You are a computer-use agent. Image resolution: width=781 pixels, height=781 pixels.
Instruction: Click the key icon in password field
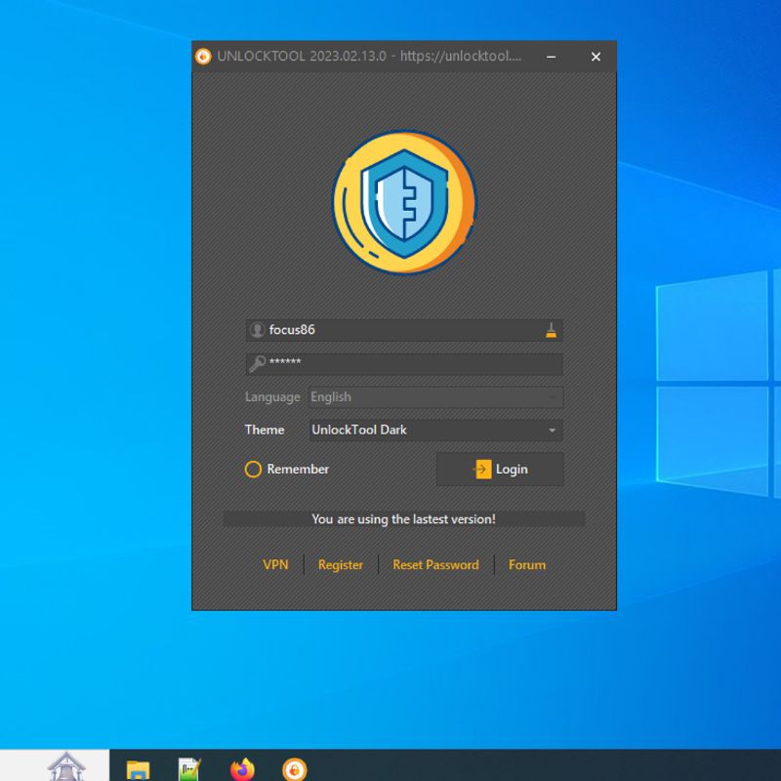(x=257, y=363)
